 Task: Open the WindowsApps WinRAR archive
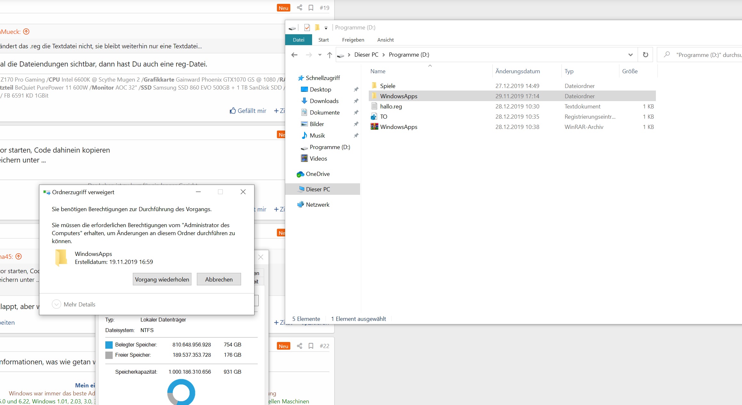point(399,127)
